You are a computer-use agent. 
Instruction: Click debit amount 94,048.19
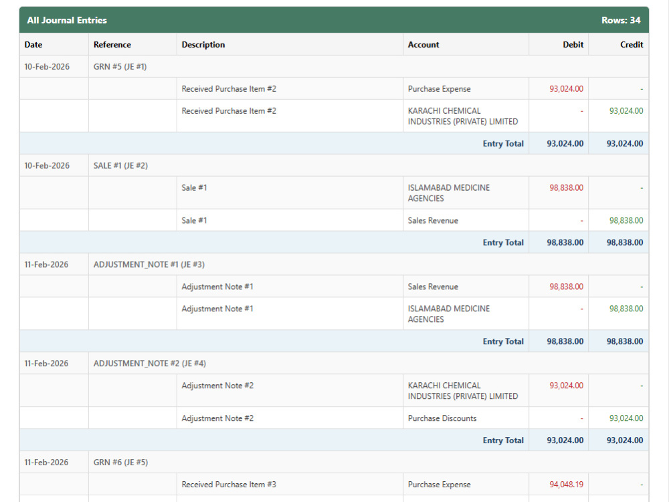point(566,485)
